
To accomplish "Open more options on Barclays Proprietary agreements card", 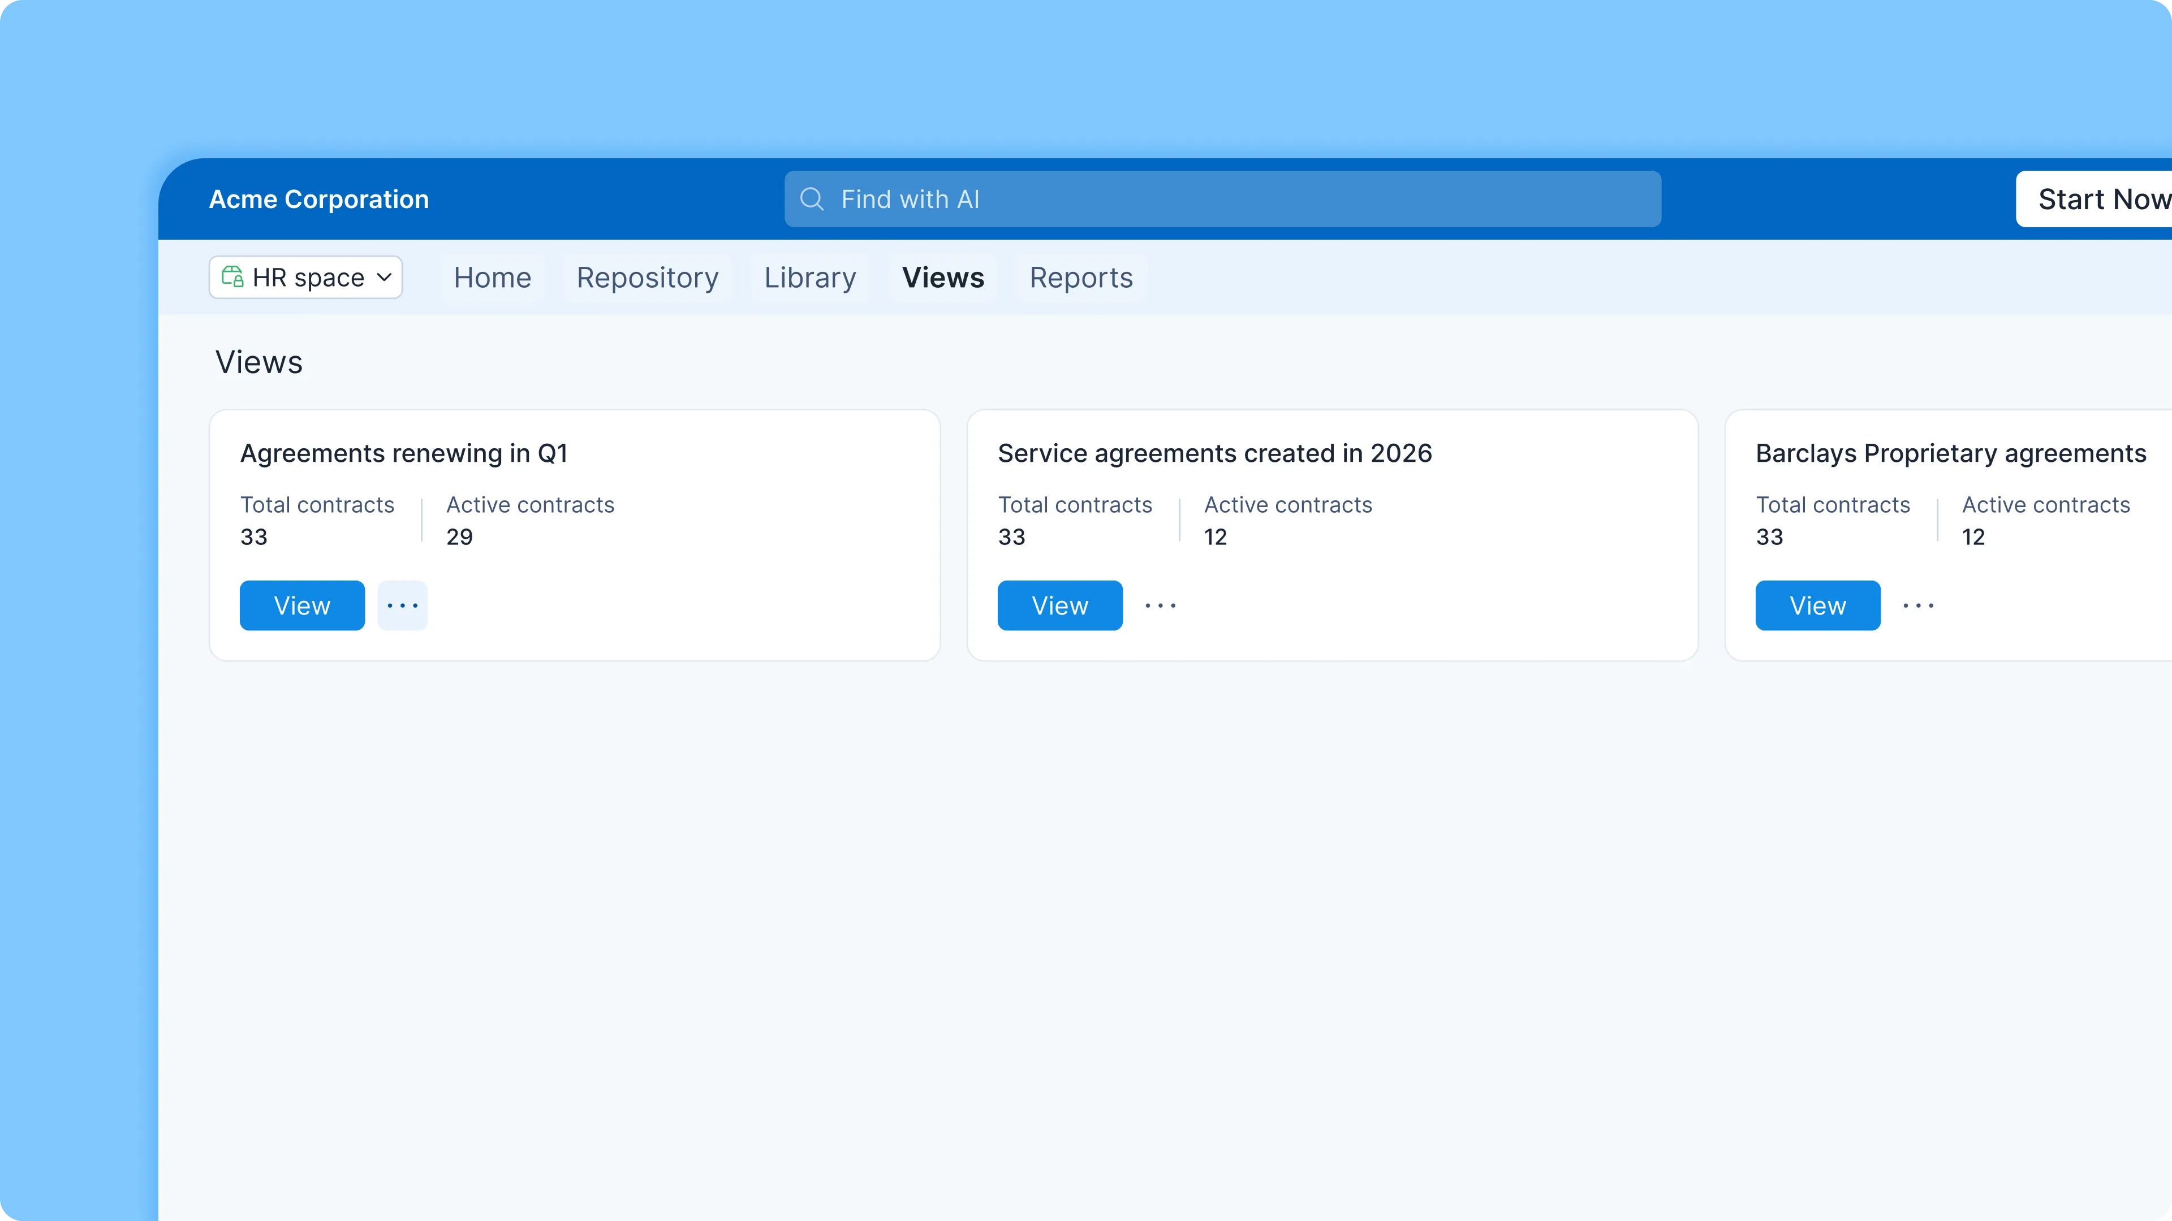I will 1918,605.
